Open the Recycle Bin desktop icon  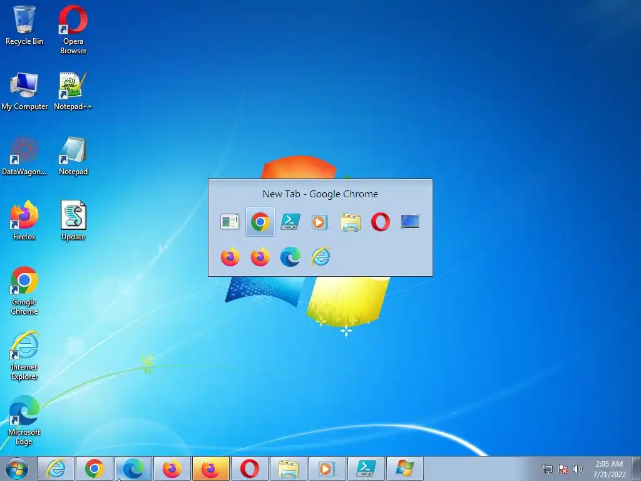(x=24, y=24)
